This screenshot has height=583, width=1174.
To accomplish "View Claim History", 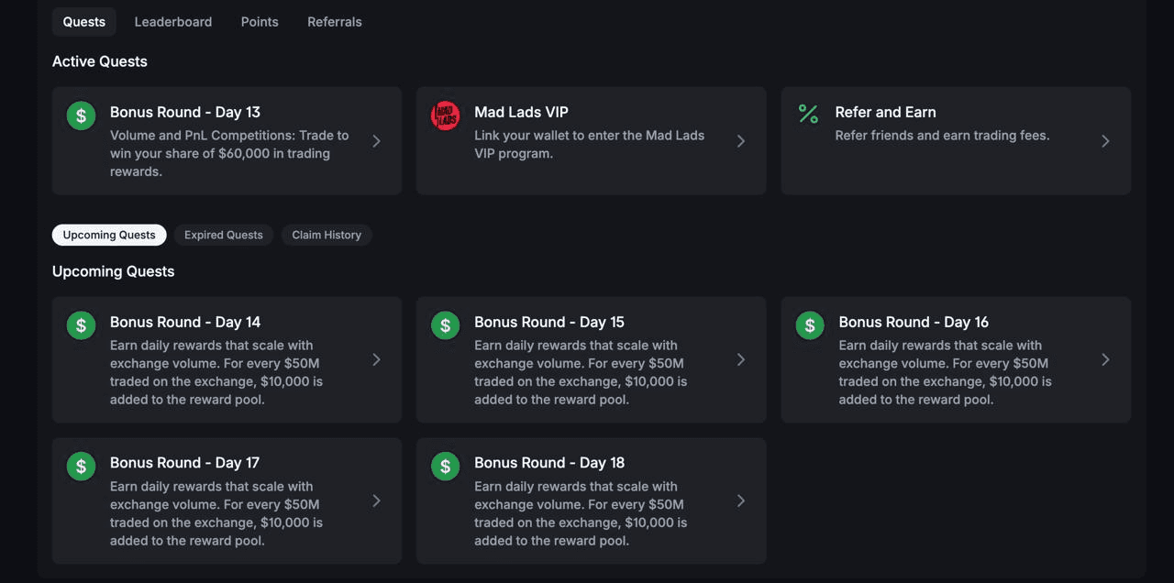I will [x=327, y=235].
